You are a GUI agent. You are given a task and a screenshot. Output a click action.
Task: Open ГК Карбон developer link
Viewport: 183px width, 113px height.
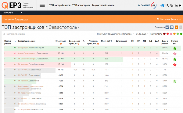[x=22, y=81]
